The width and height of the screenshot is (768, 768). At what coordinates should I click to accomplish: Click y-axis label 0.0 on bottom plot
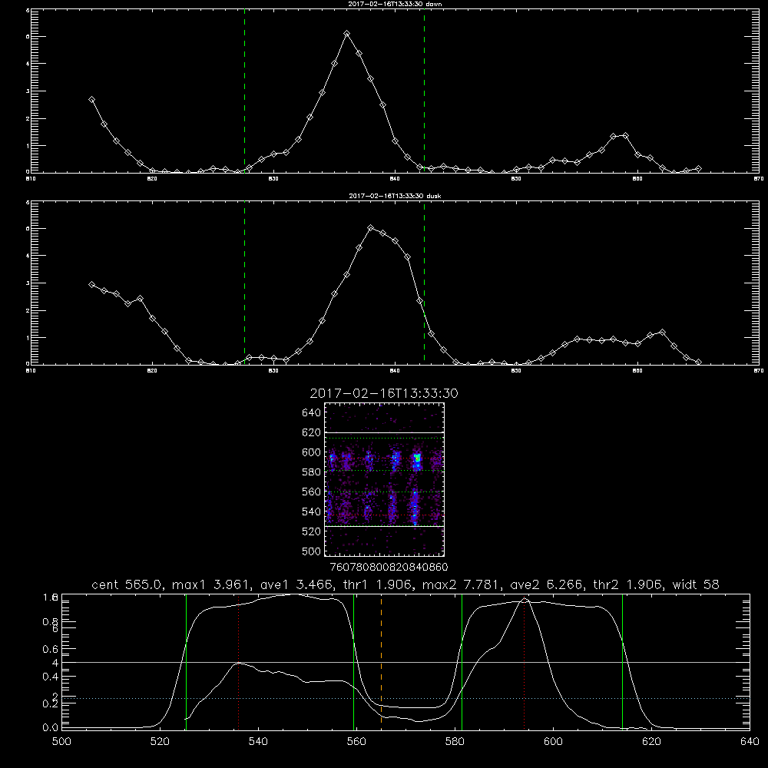[x=51, y=728]
